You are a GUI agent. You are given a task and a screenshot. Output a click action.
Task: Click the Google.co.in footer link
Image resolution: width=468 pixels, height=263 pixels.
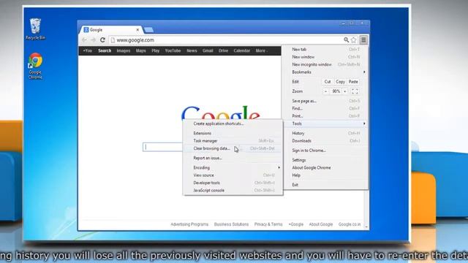pyautogui.click(x=350, y=224)
